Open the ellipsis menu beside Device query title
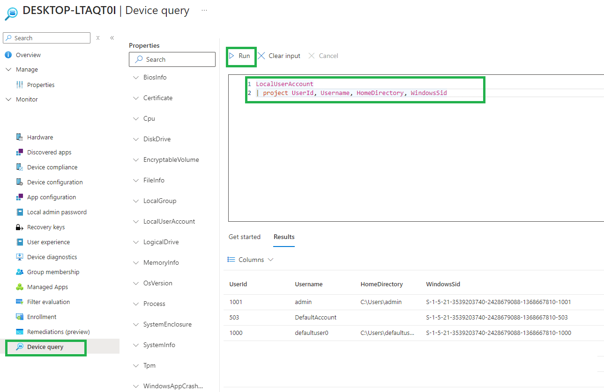The width and height of the screenshot is (604, 392). click(x=204, y=10)
